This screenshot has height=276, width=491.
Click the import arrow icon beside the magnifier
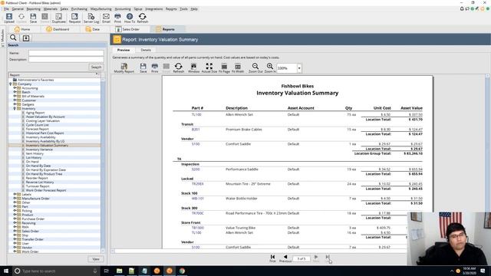[26, 38]
